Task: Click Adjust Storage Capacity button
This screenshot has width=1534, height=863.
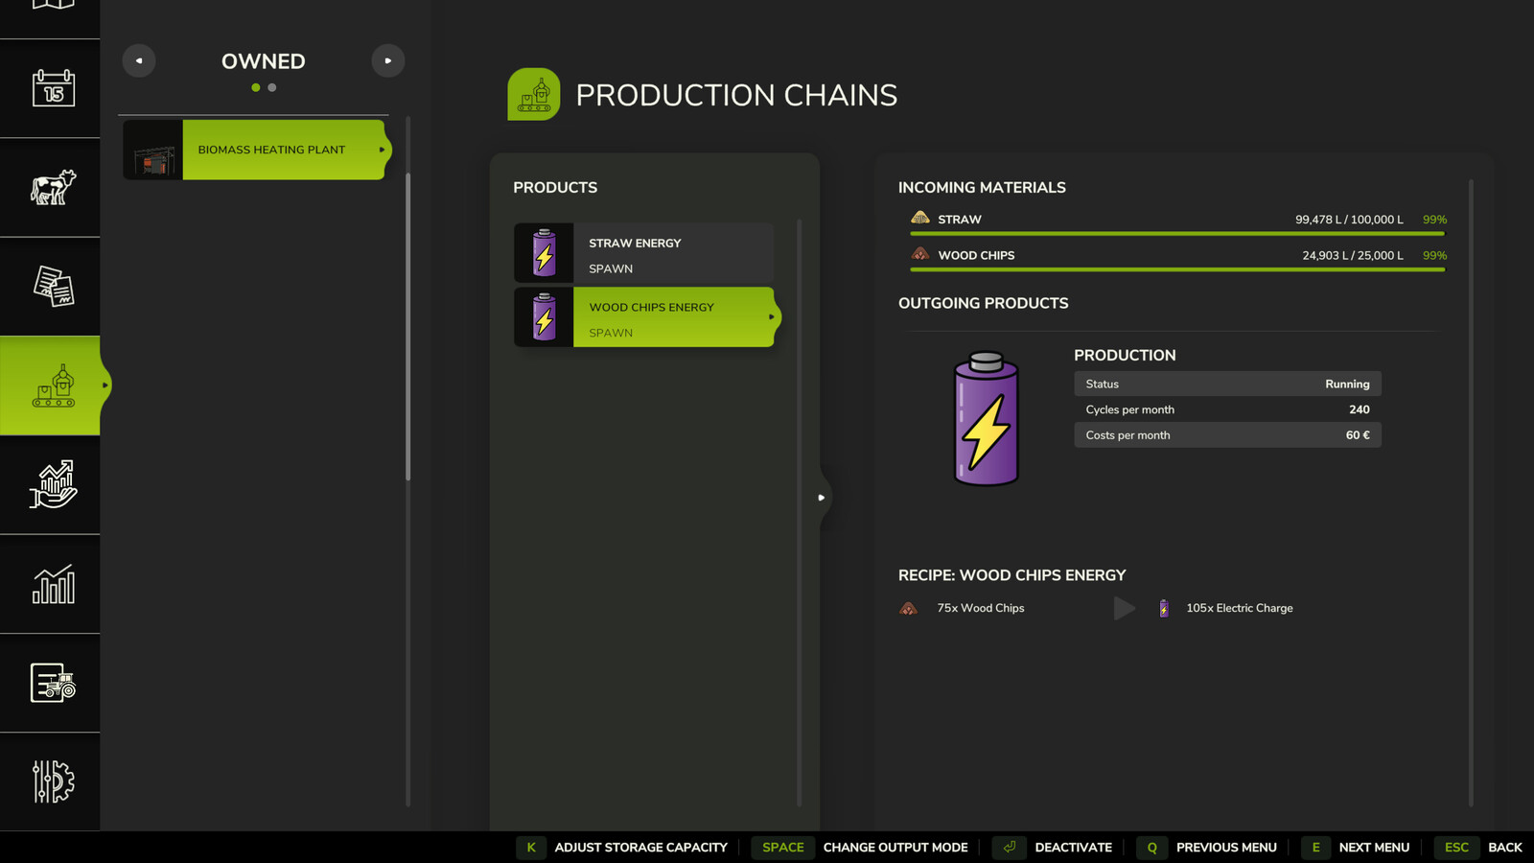Action: [x=622, y=848]
